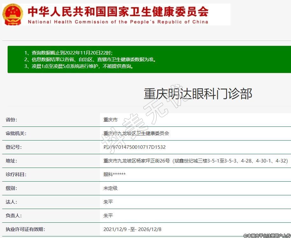
Task: Click the English National Health Commission subtitle
Action: click(118, 22)
